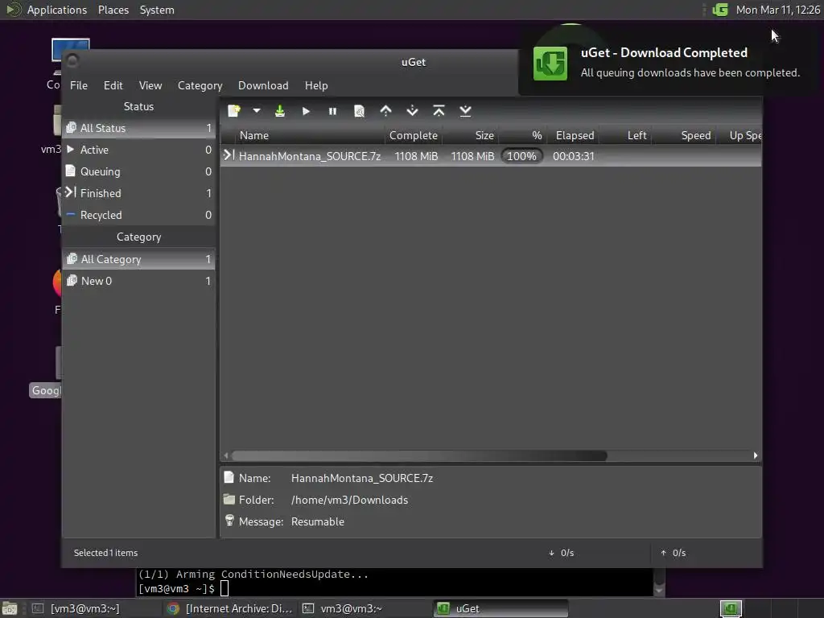Open the Places menu in top panel

[113, 10]
